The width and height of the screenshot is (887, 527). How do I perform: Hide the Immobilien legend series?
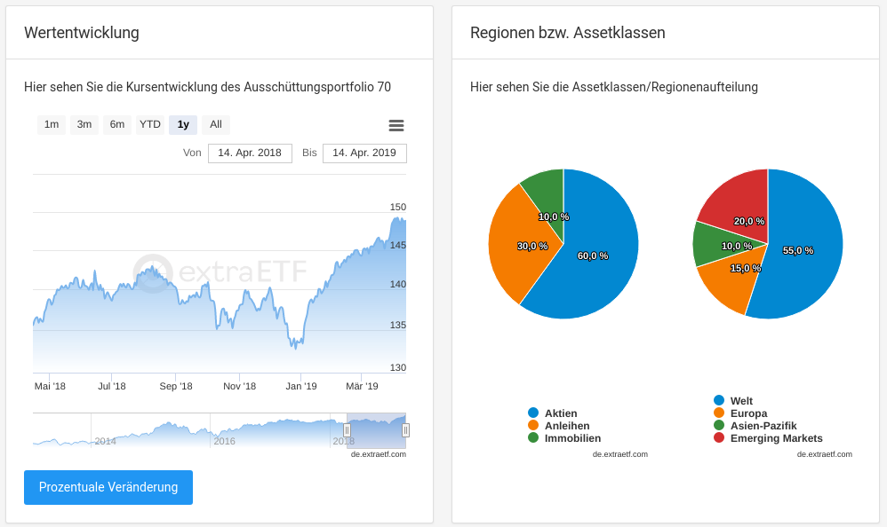(x=571, y=438)
